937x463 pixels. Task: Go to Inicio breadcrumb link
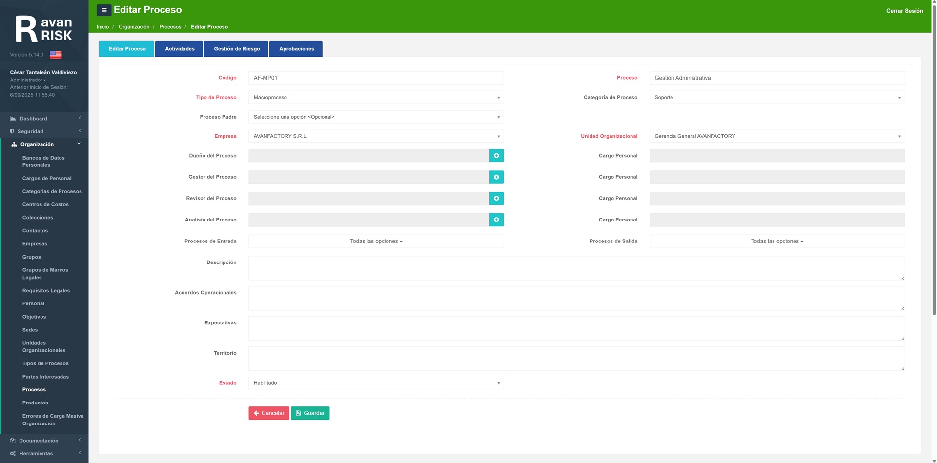pyautogui.click(x=102, y=27)
